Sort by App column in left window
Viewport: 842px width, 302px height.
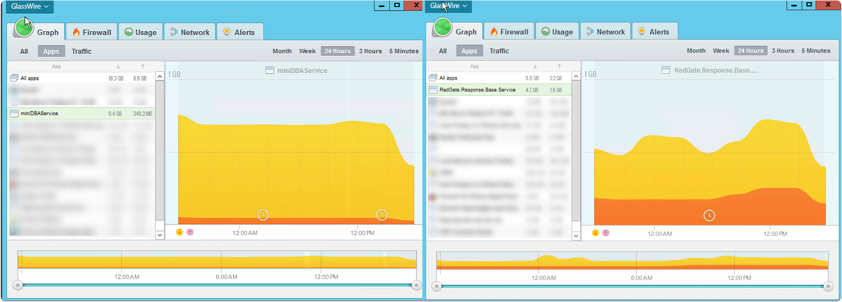tap(57, 67)
